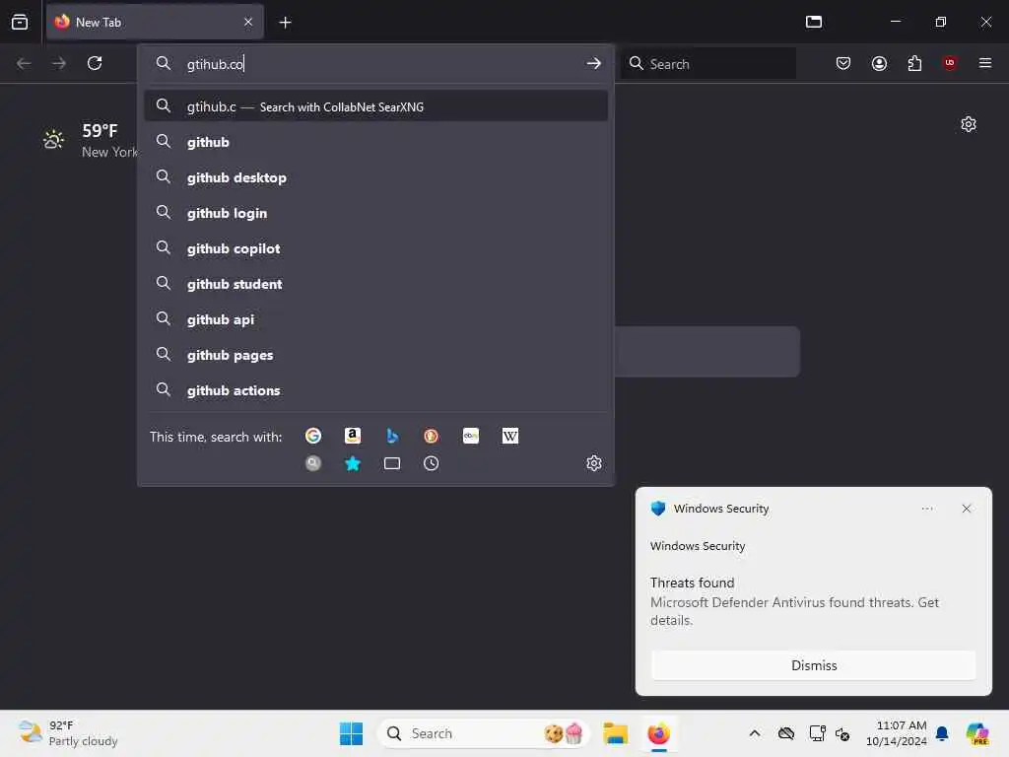
Task: Search this time with Google
Action: 313,436
